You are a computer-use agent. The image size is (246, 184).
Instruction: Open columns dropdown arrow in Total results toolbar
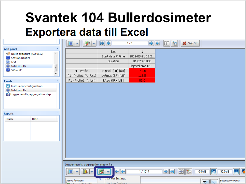(x=77, y=43)
